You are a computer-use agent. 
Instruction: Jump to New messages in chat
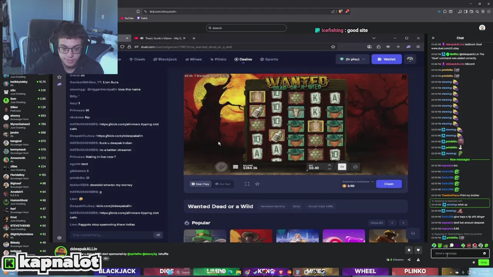point(460,160)
